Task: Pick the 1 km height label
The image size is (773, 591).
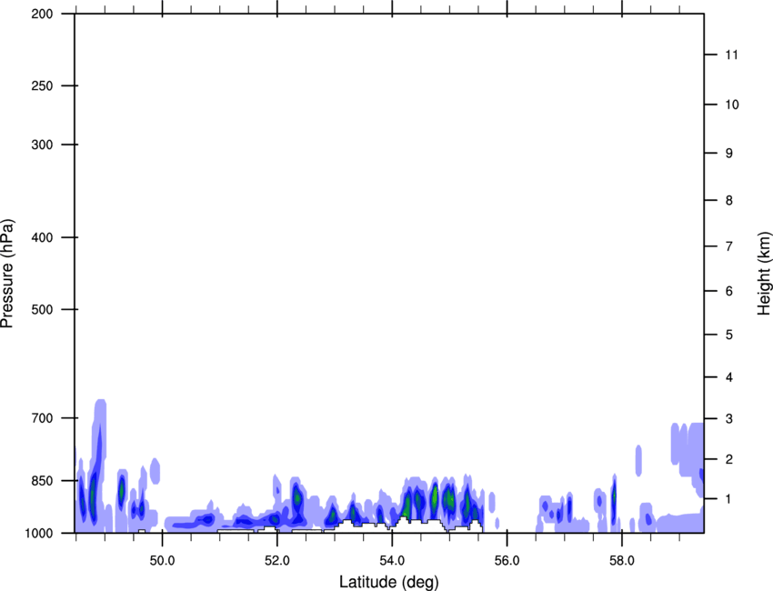Action: click(728, 499)
